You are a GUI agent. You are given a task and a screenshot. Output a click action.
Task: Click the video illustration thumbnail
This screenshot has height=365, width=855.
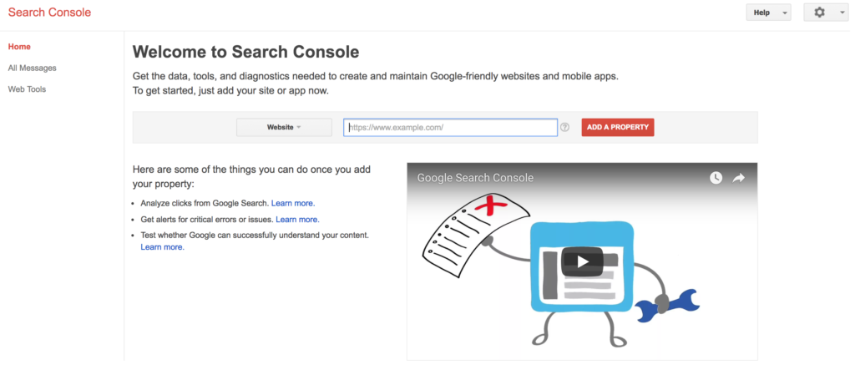click(x=582, y=261)
